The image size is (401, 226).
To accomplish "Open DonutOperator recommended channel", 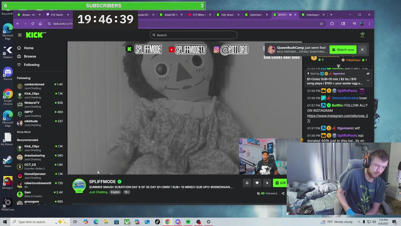I will click(x=40, y=176).
